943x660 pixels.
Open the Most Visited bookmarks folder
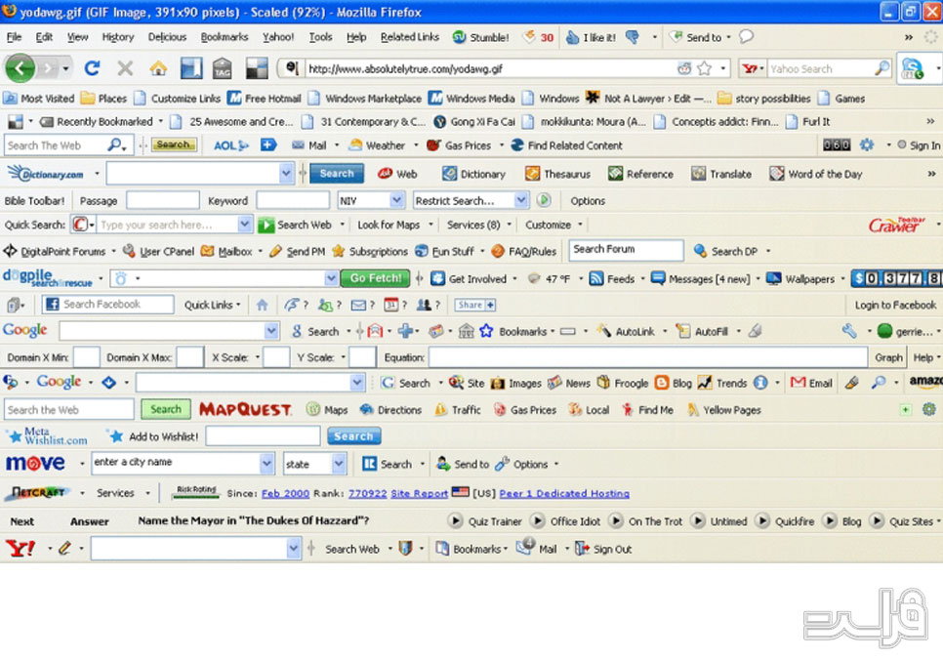(x=39, y=98)
